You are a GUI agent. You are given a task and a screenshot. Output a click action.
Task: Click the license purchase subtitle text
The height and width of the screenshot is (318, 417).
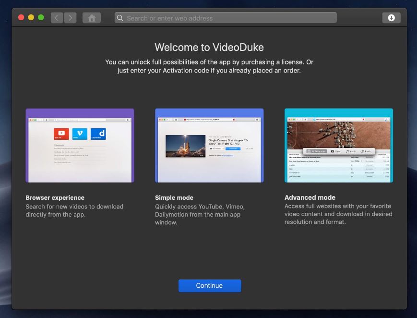coord(209,66)
